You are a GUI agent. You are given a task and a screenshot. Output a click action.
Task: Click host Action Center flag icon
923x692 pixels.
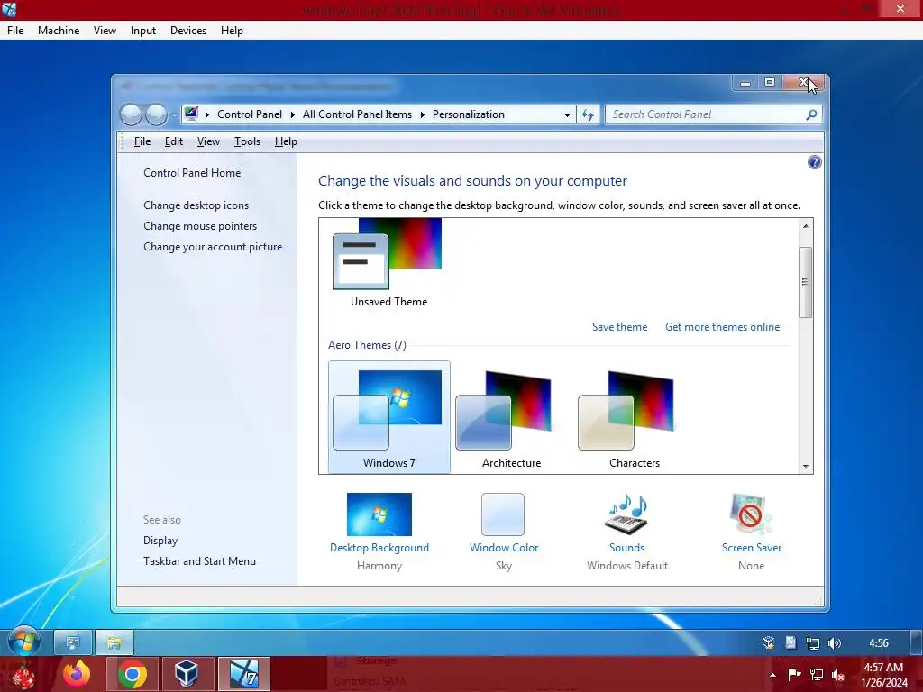point(795,674)
